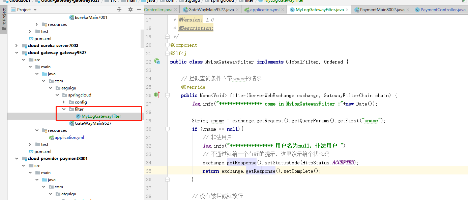This screenshot has height=200, width=468.
Task: Click the implements-method gutter icon on line 26
Action: click(157, 95)
